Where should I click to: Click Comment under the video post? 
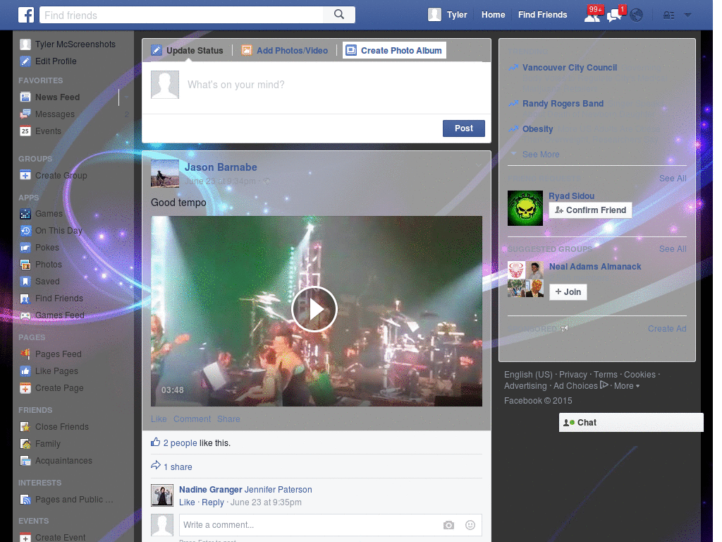[192, 419]
